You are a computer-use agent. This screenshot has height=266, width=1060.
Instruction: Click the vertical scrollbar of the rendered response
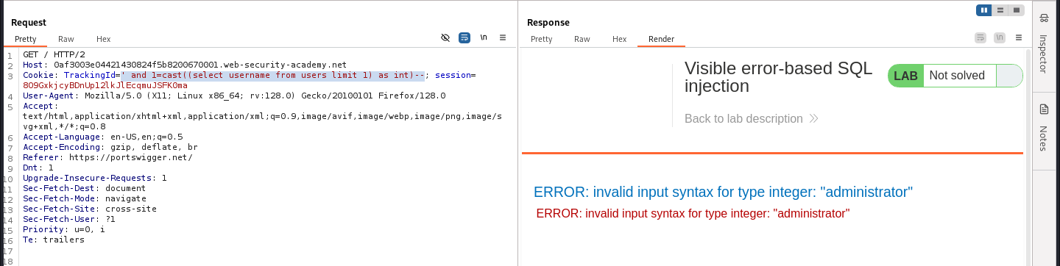pyautogui.click(x=1028, y=157)
